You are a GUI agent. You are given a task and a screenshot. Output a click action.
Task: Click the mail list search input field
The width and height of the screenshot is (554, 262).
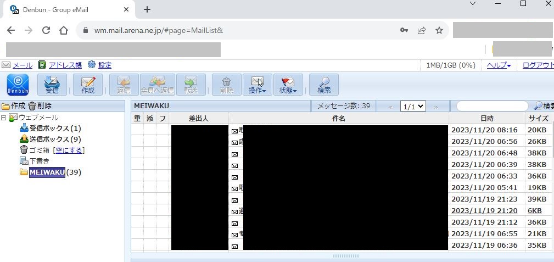(x=493, y=106)
